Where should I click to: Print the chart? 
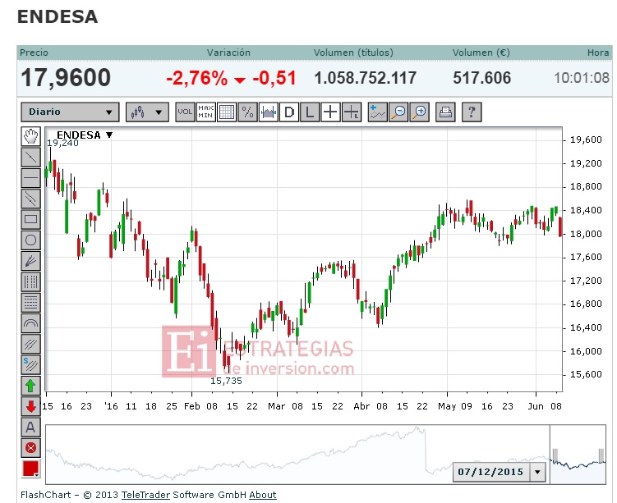[x=445, y=112]
